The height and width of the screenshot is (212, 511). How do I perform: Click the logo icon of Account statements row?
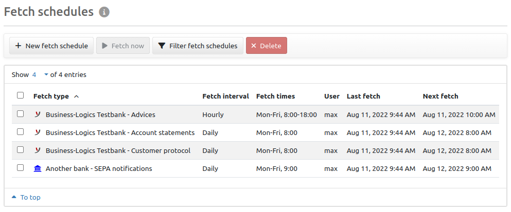(x=37, y=132)
